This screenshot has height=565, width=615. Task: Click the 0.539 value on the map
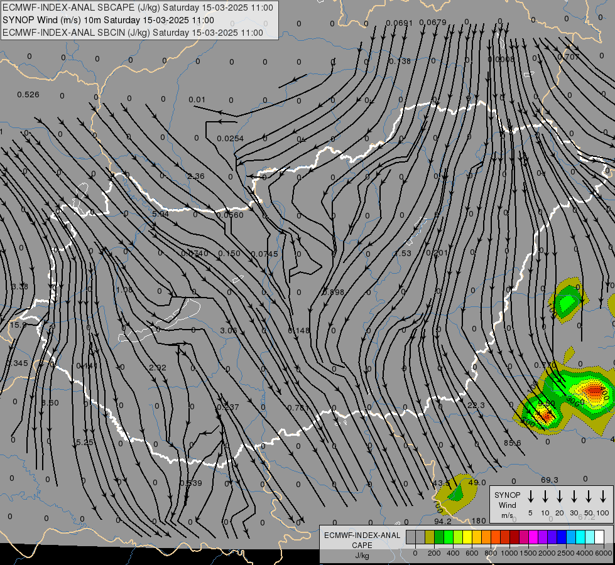click(x=191, y=483)
